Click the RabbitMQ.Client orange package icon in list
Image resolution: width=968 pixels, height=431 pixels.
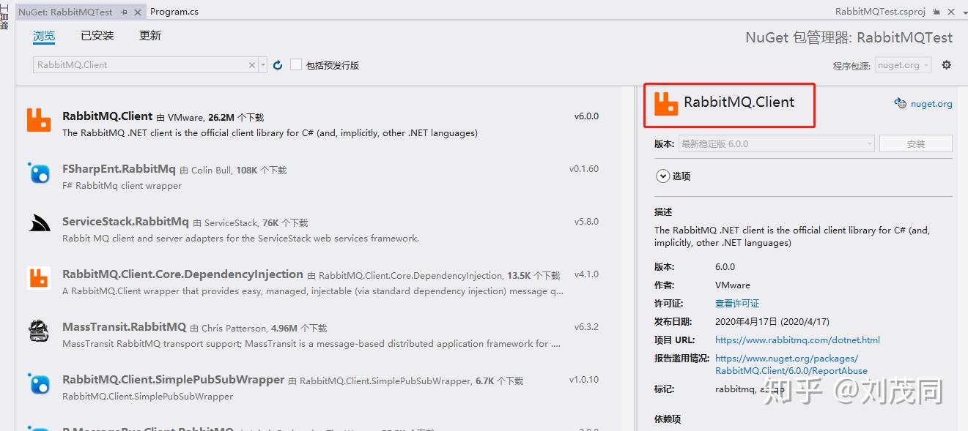pyautogui.click(x=39, y=119)
